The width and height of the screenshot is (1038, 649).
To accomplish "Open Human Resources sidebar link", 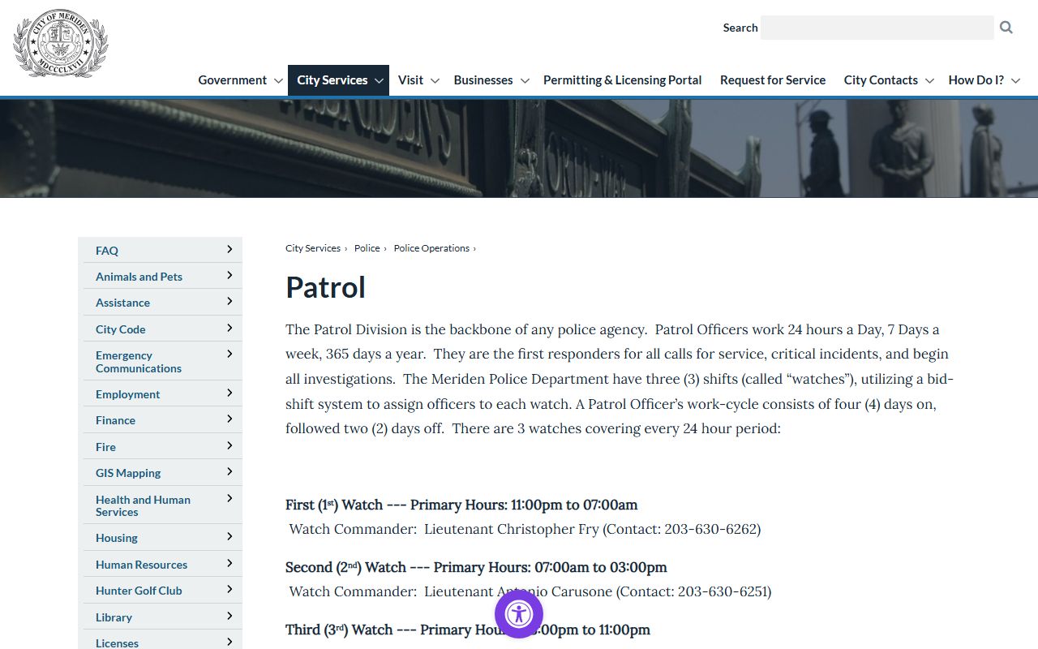I will tap(141, 565).
